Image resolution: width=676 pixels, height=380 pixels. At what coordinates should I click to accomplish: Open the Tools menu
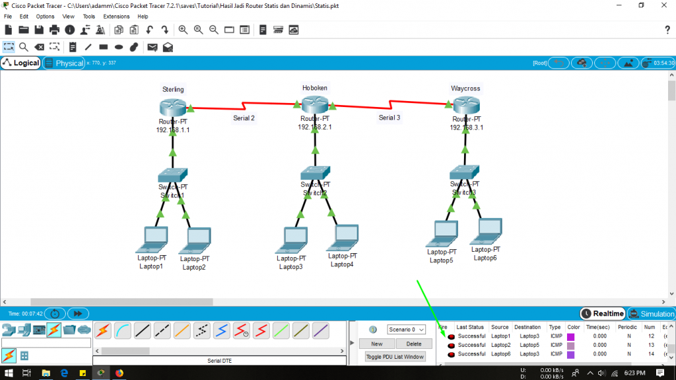89,17
